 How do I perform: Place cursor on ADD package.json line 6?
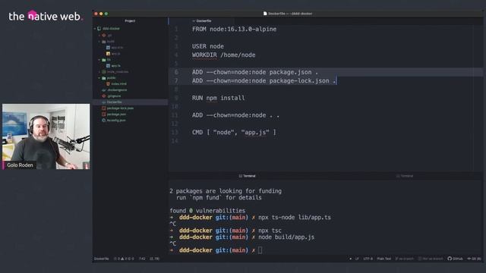(x=255, y=72)
